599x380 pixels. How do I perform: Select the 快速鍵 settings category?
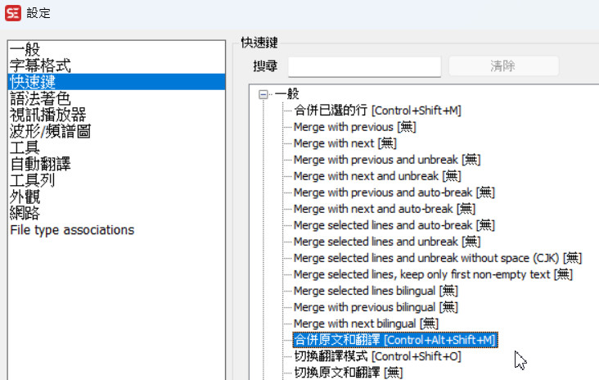pyautogui.click(x=33, y=82)
